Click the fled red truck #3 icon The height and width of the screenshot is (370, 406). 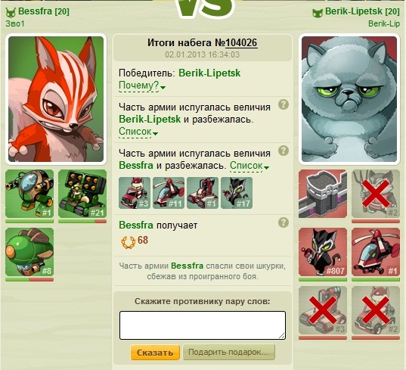[135, 193]
